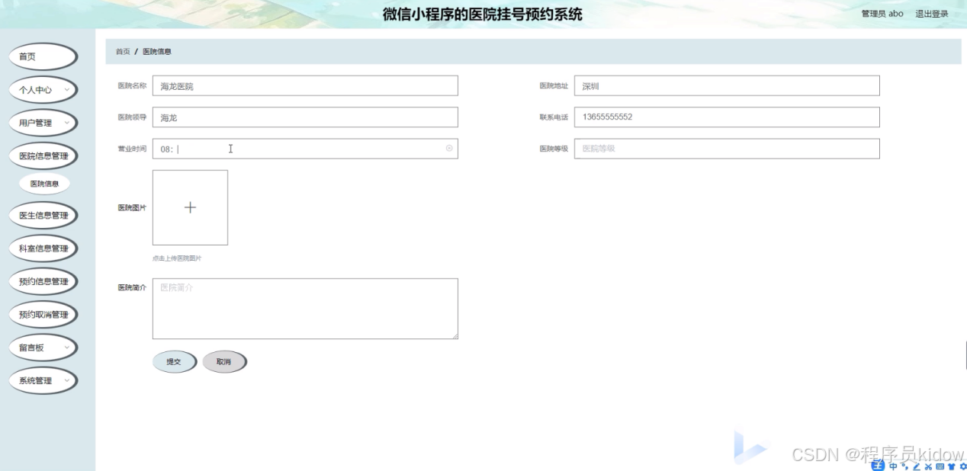Screen dimensions: 967x471
Task: Expand the 留言板 menu chevron
Action: [67, 348]
